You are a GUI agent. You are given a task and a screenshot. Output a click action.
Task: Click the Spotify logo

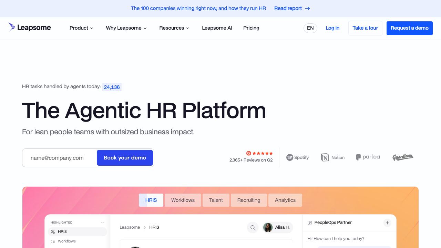pos(298,157)
